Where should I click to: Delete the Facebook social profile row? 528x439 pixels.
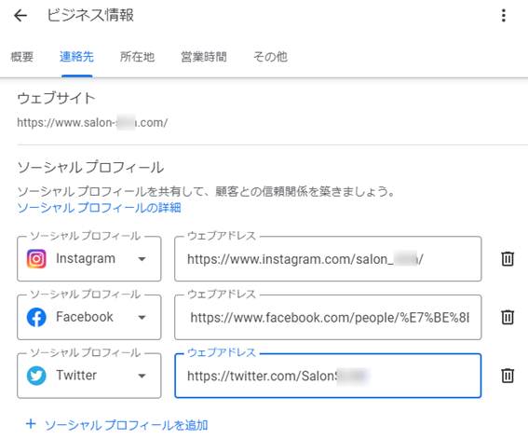click(508, 317)
